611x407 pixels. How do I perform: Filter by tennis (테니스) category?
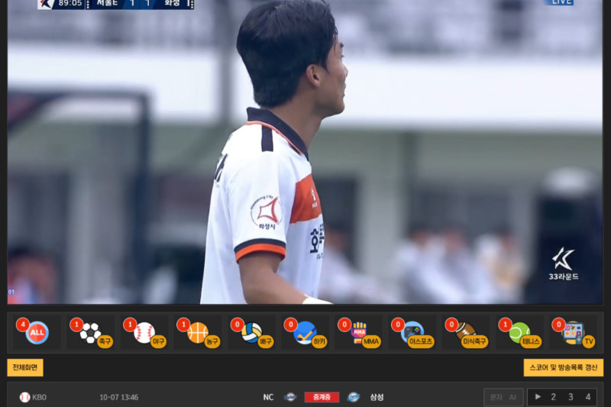click(x=520, y=332)
